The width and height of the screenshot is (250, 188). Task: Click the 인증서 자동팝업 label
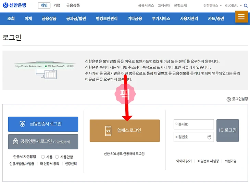(25, 157)
